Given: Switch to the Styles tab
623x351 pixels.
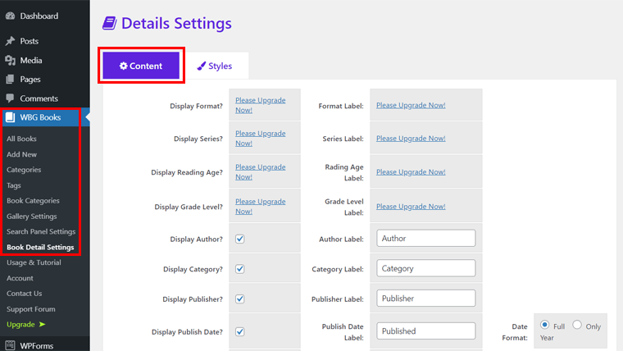Looking at the screenshot, I should coord(215,66).
